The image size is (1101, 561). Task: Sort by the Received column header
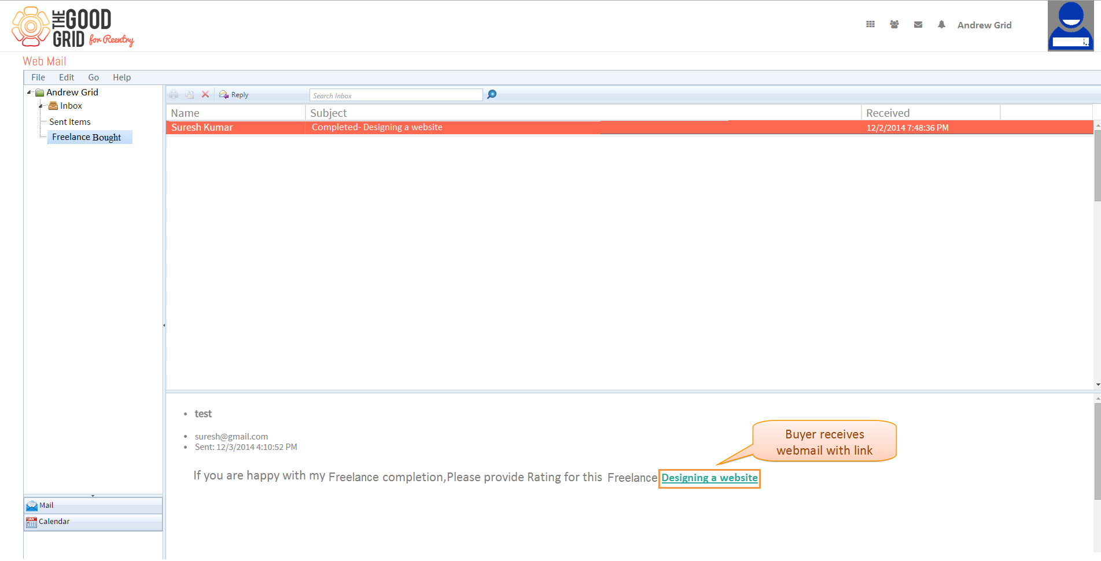click(931, 113)
